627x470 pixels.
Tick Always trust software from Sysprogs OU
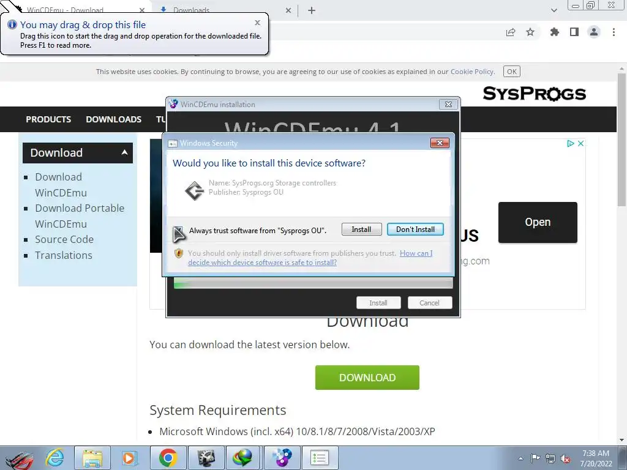point(179,230)
